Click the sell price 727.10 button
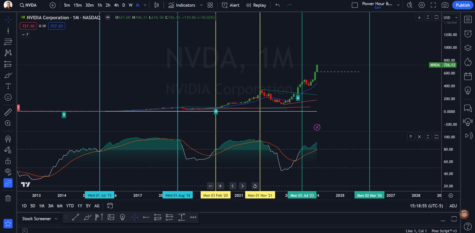Screen dimensions: 475x233 (x=28, y=26)
